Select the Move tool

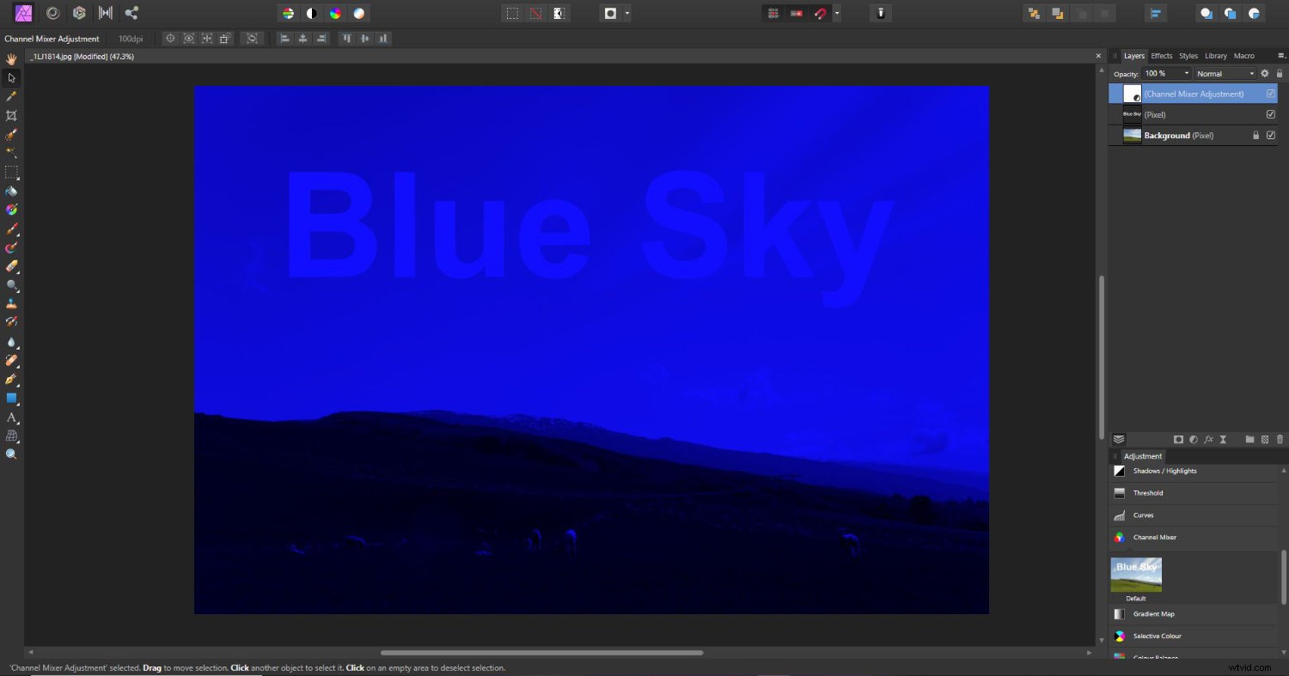click(11, 77)
